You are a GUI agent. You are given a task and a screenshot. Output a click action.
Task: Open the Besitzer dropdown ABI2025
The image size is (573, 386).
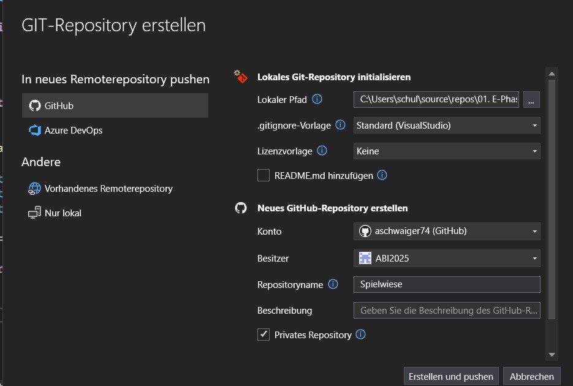coord(447,258)
